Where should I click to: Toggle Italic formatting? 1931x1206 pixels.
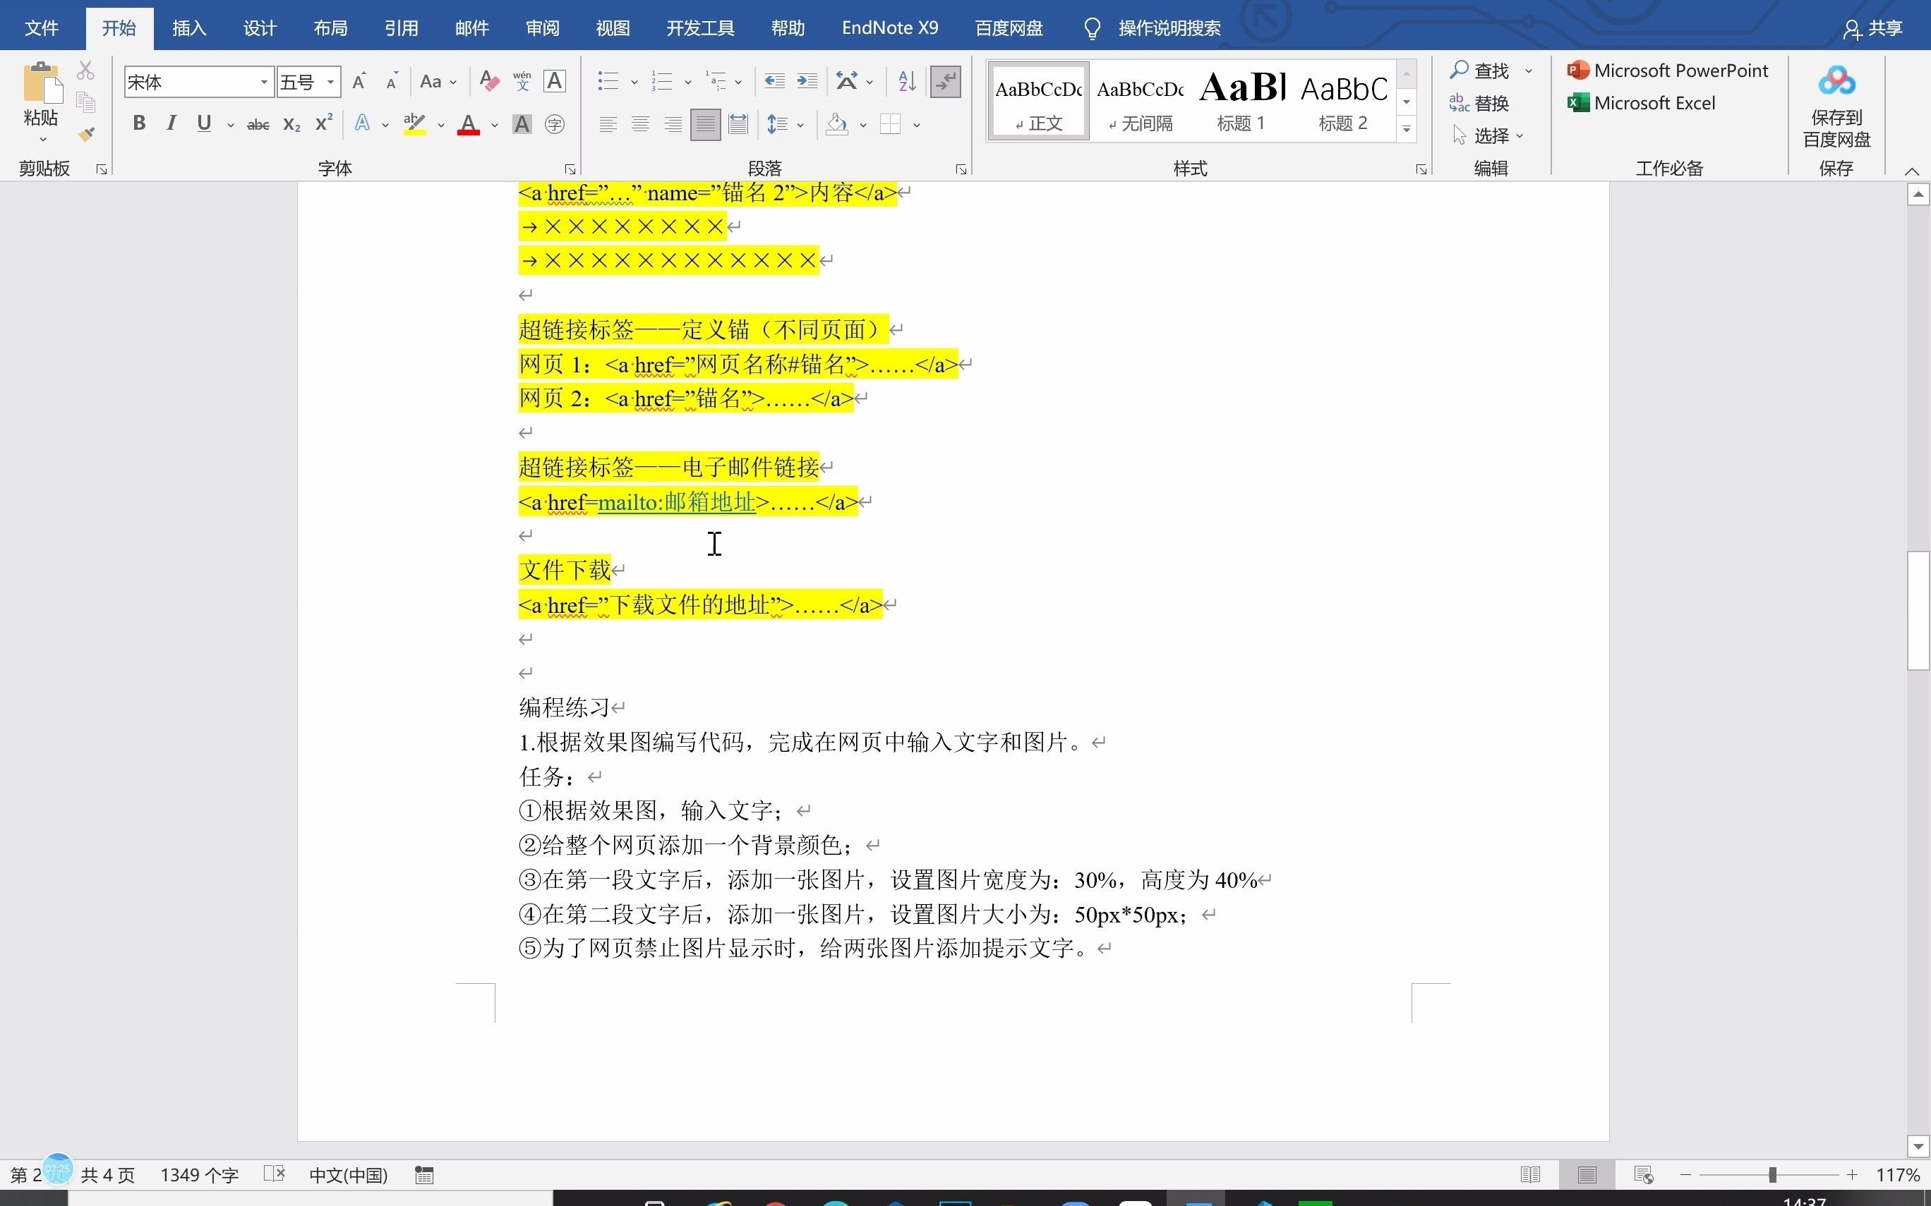(x=171, y=123)
